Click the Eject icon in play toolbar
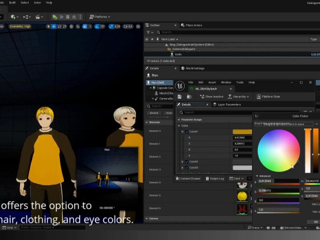 [74, 17]
